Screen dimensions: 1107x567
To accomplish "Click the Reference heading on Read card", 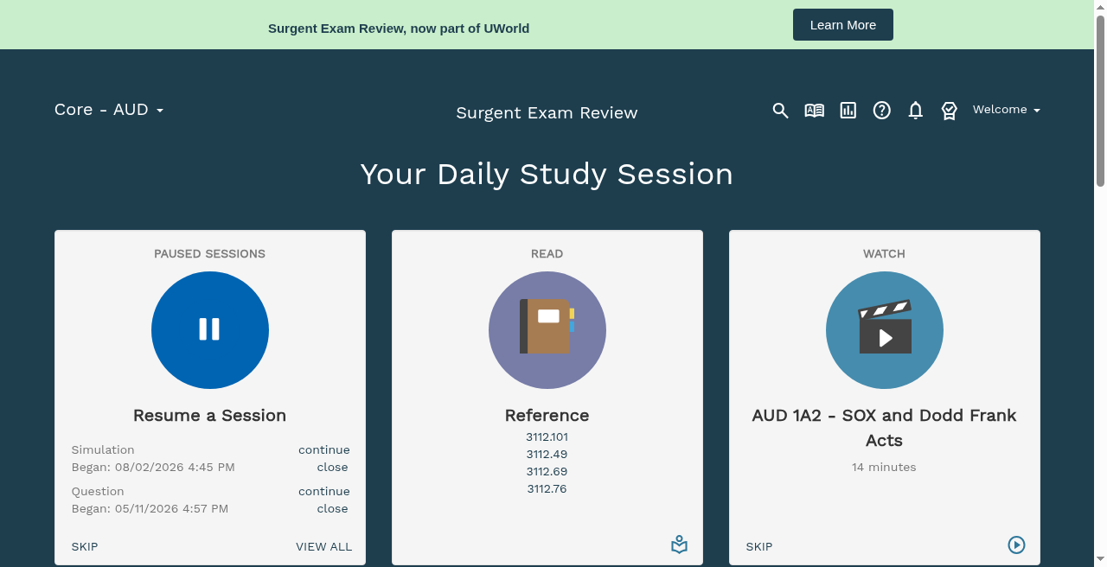I will tap(547, 416).
